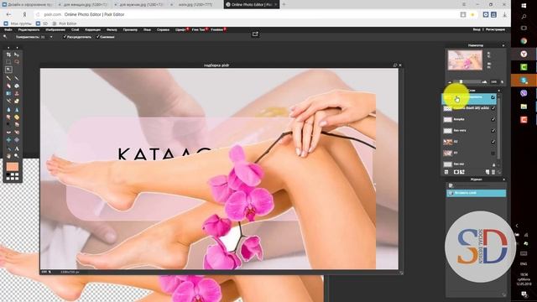
Task: Open the Редактировать menu
Action: 29,30
